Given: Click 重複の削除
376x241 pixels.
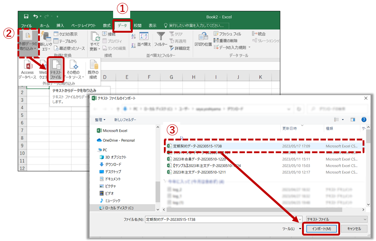Looking at the screenshot, I should click(226, 41).
